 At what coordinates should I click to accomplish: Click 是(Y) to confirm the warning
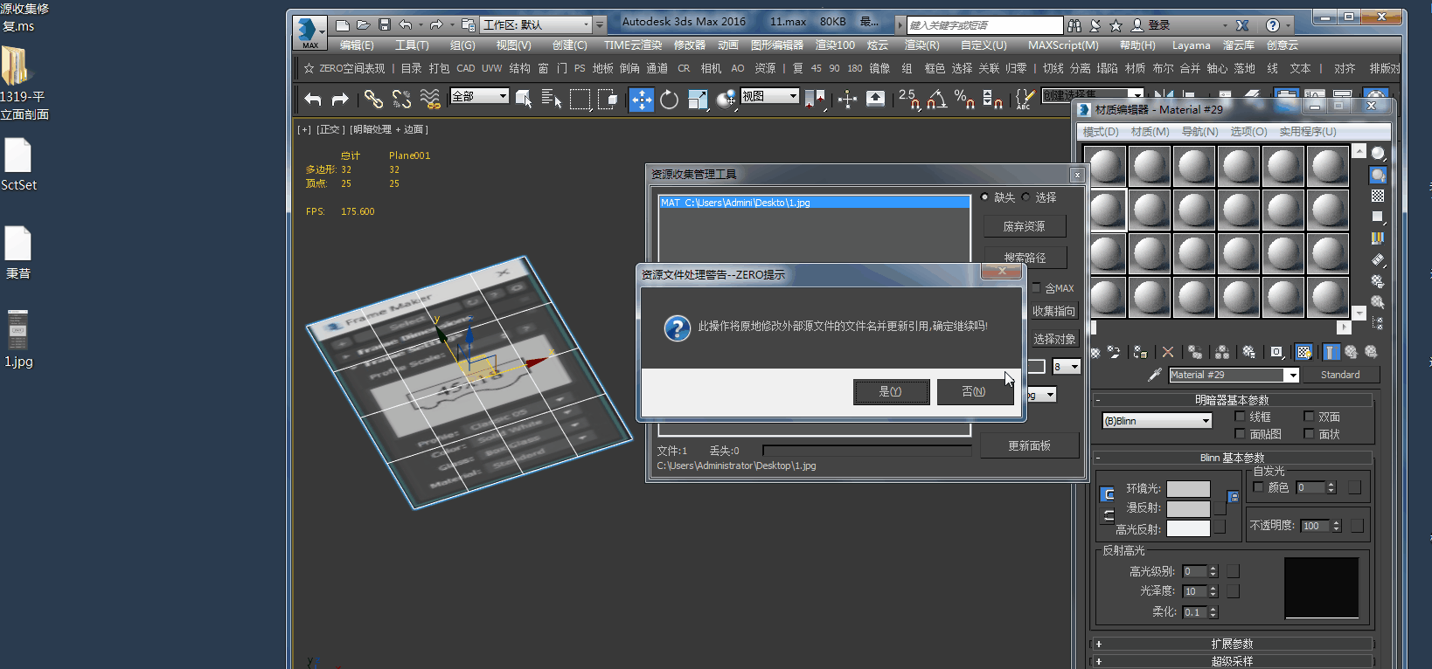click(891, 392)
